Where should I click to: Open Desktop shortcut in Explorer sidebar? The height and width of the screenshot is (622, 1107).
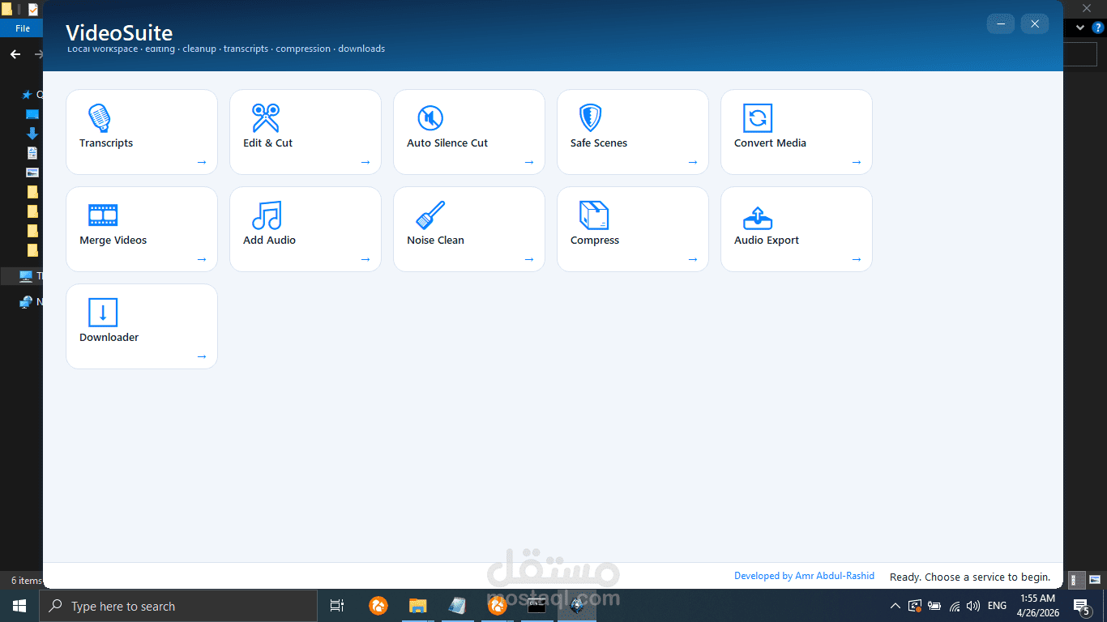(x=32, y=114)
